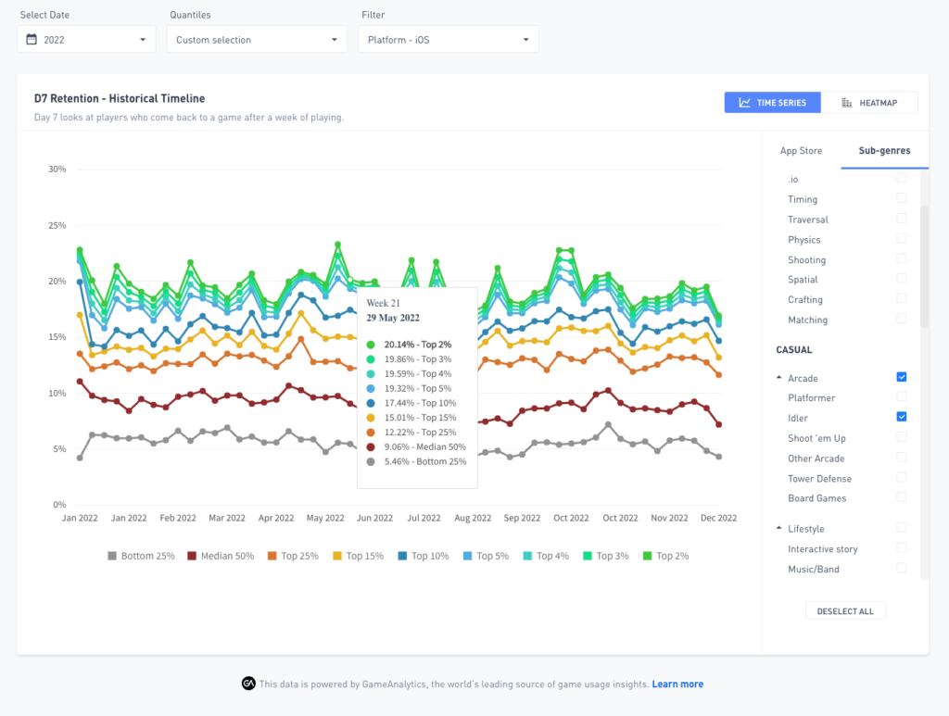This screenshot has height=716, width=949.
Task: Open the Learn more link
Action: tap(677, 684)
